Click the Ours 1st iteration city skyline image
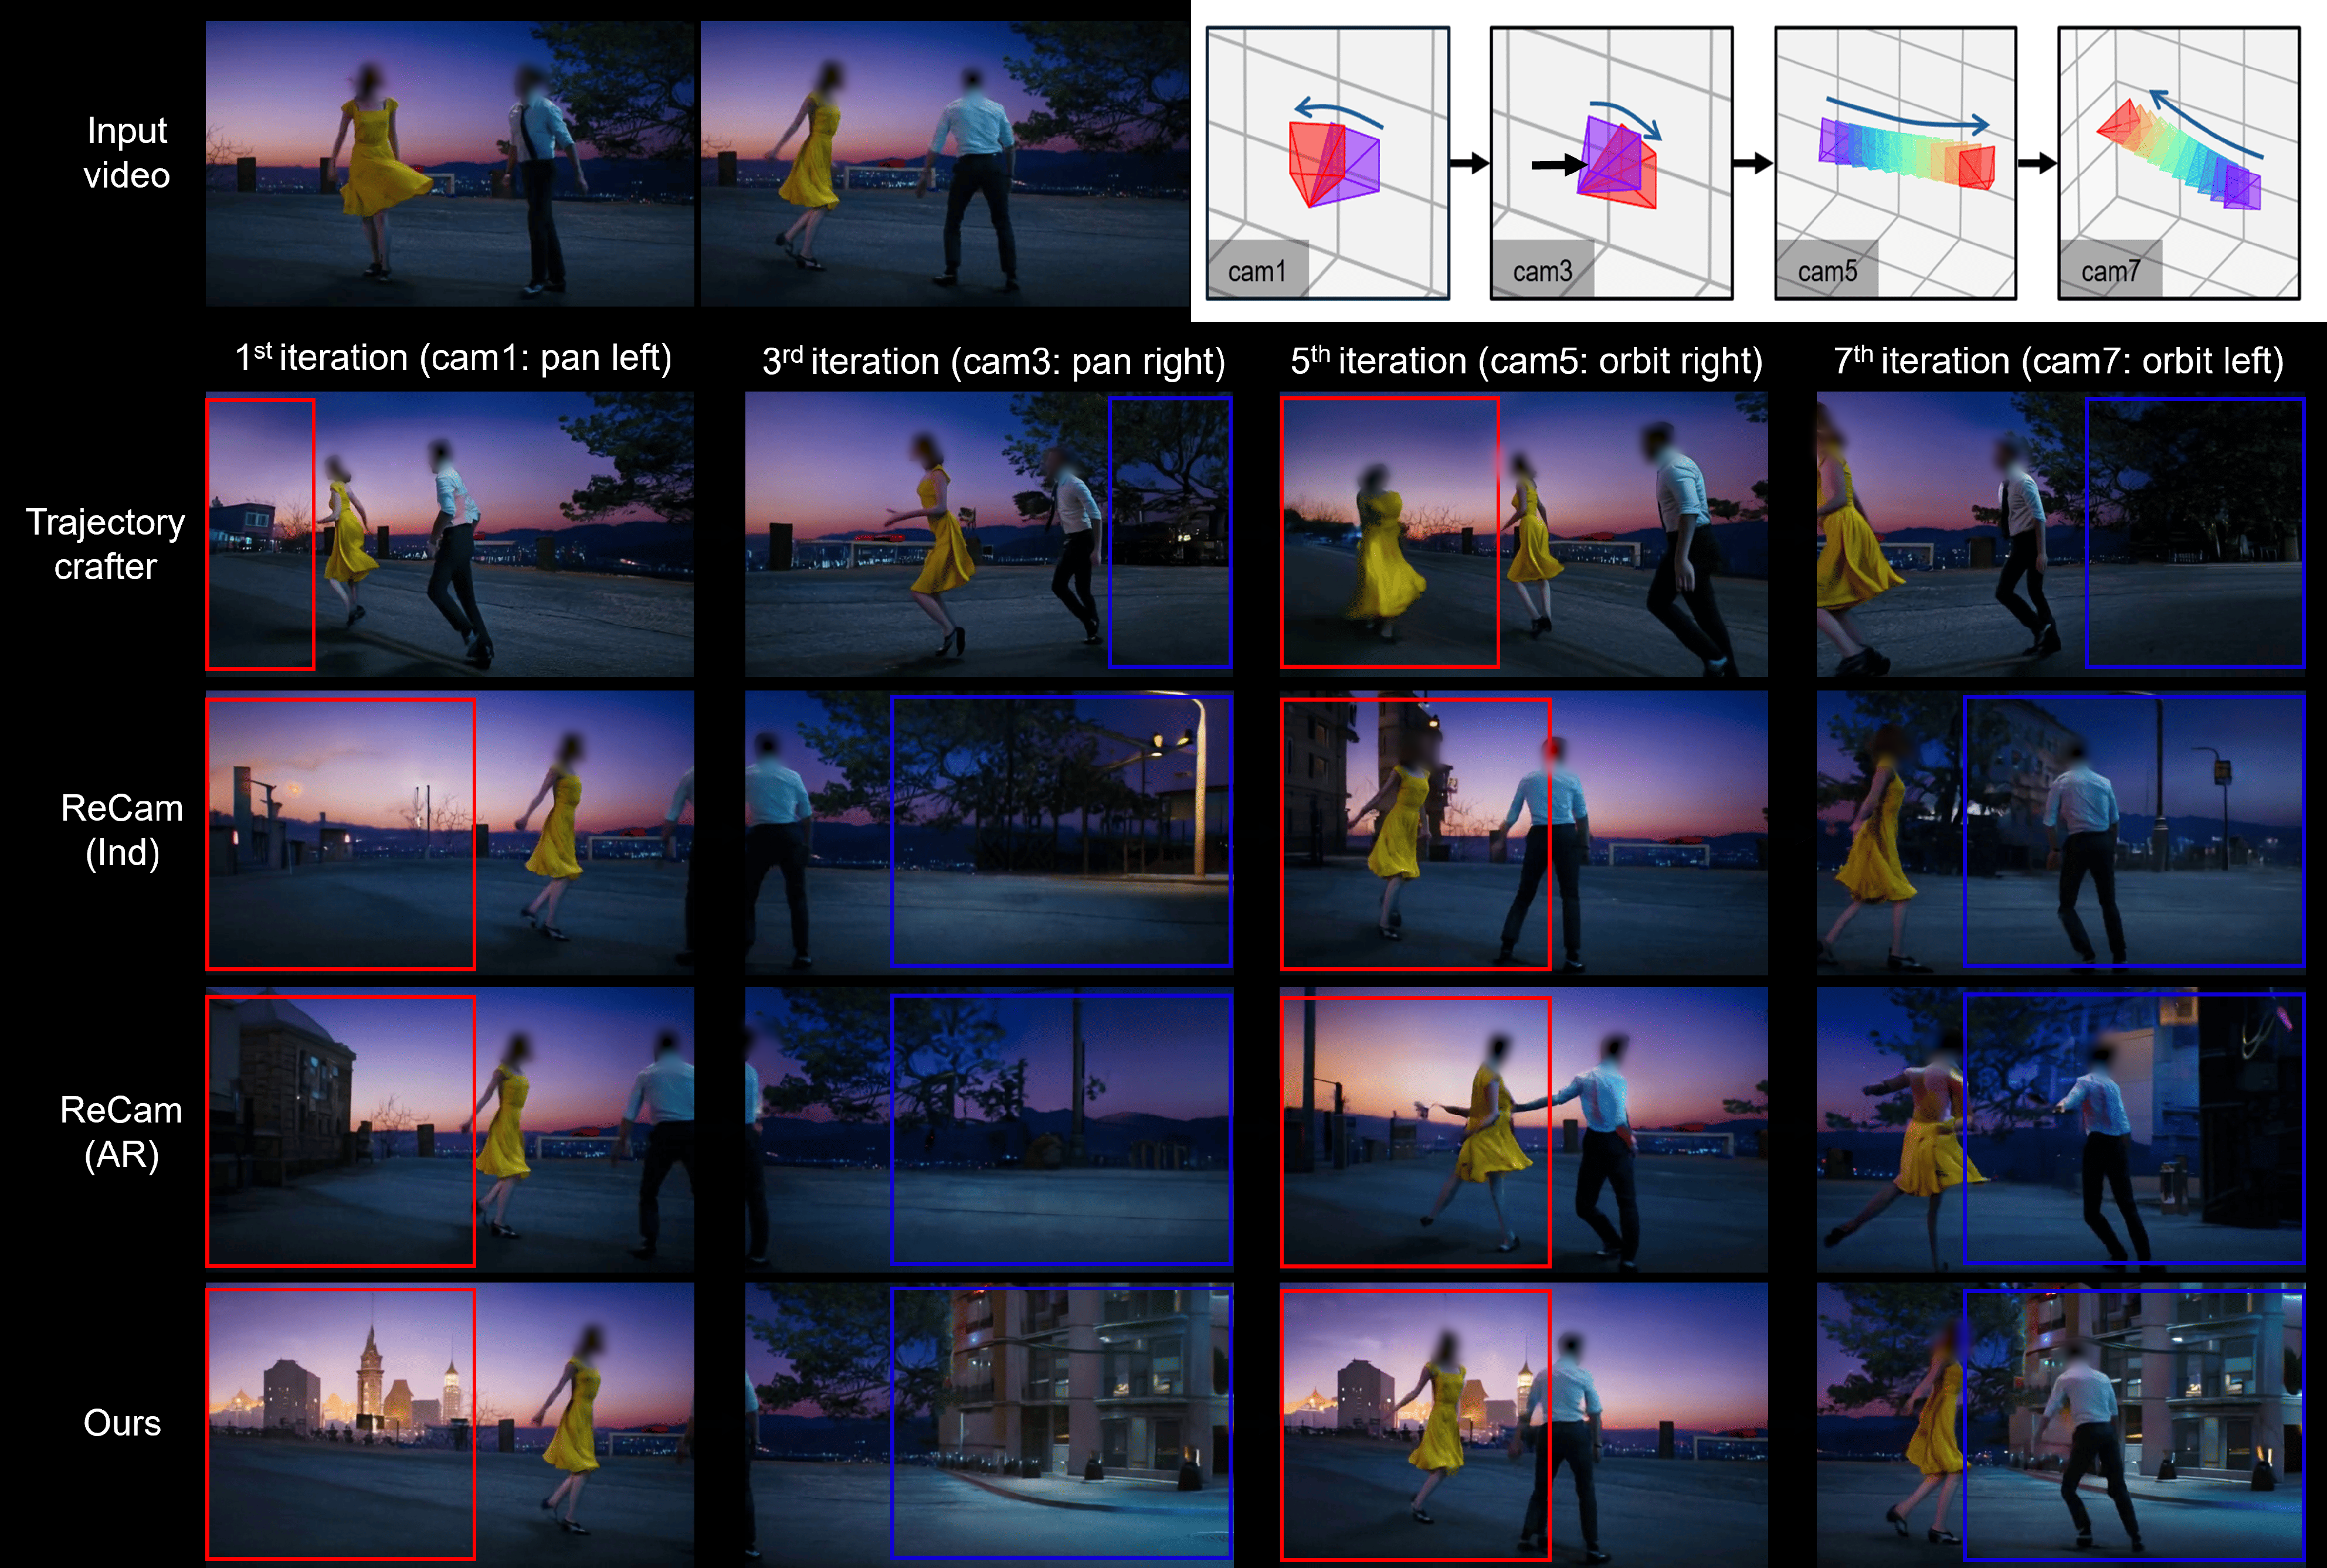This screenshot has height=1568, width=2327. coord(449,1424)
